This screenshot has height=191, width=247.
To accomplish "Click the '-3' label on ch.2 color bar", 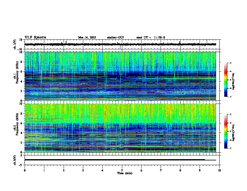I will point(230,115).
